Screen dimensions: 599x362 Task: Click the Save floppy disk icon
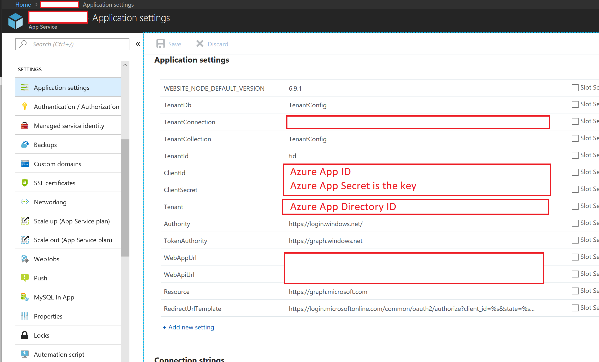click(160, 44)
